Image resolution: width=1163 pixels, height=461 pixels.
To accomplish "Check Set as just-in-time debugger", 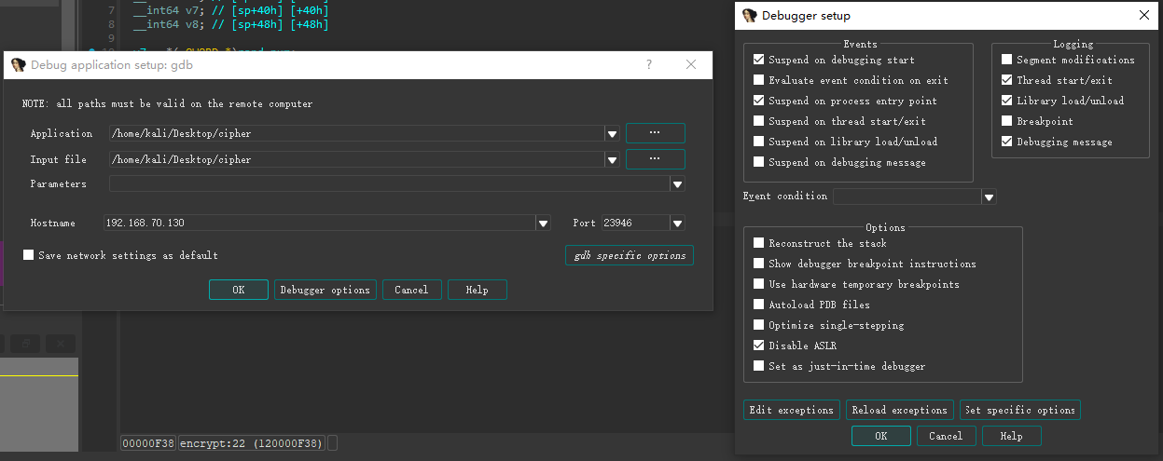I will coord(759,366).
